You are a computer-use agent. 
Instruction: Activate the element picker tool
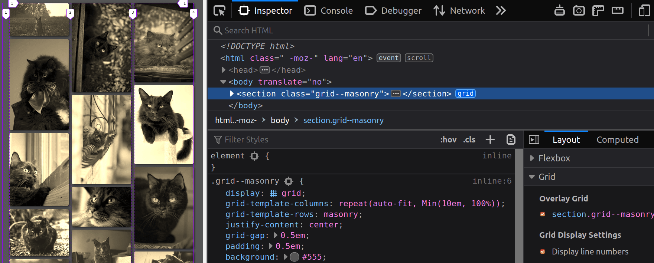click(219, 11)
